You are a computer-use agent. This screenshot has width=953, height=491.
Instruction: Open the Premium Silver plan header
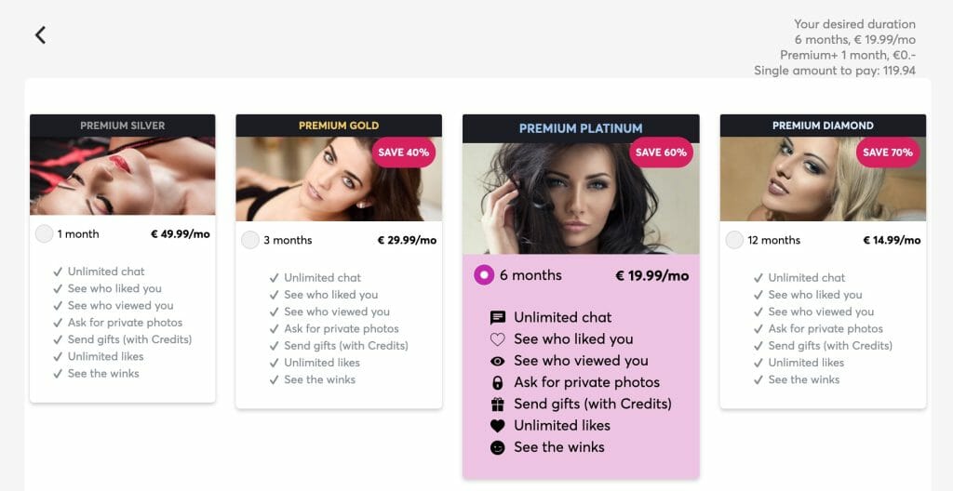(x=122, y=126)
